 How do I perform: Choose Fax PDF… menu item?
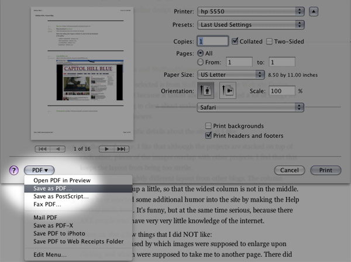click(x=78, y=205)
